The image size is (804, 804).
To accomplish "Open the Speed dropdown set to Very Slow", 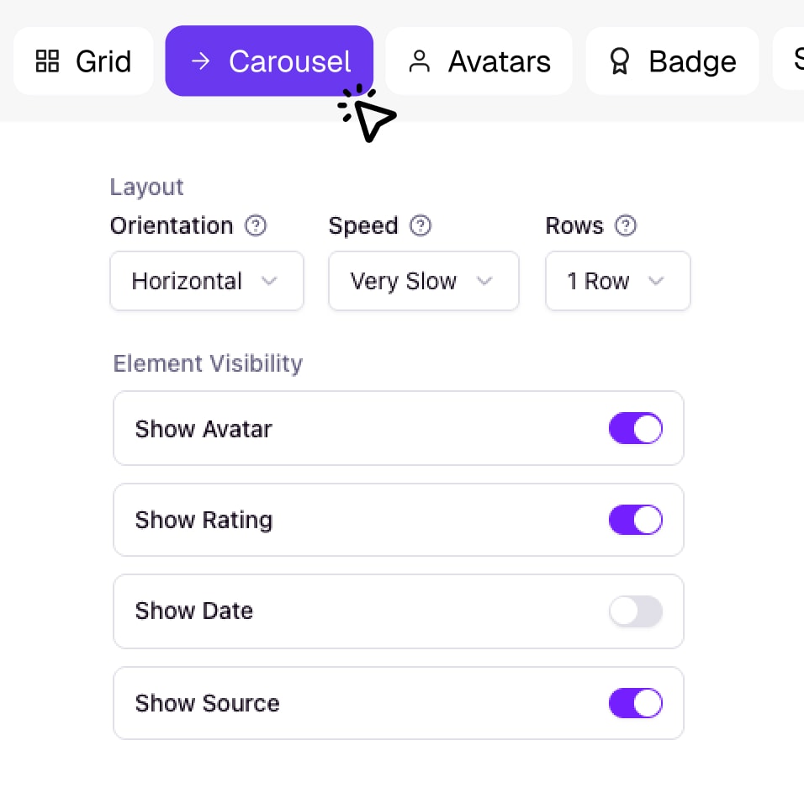I will [423, 281].
